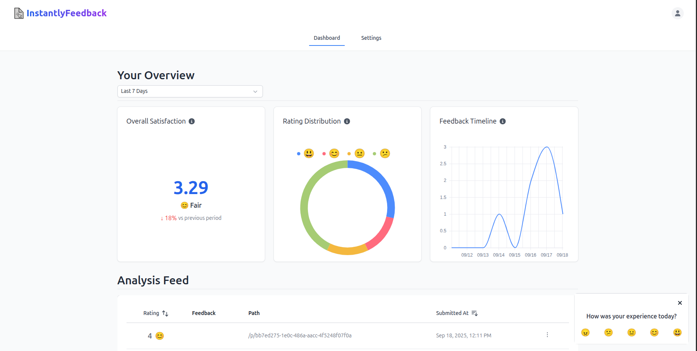Image resolution: width=697 pixels, height=351 pixels.
Task: View info tooltip beside Rating Distribution
Action: click(347, 121)
